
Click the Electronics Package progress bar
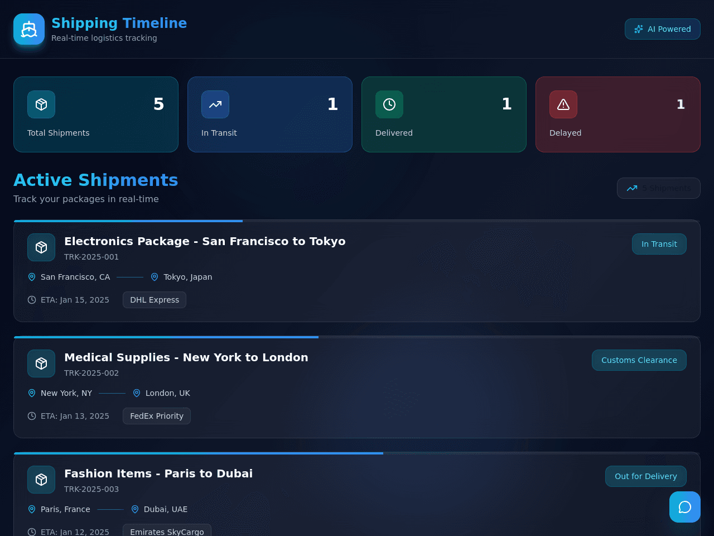[357, 221]
